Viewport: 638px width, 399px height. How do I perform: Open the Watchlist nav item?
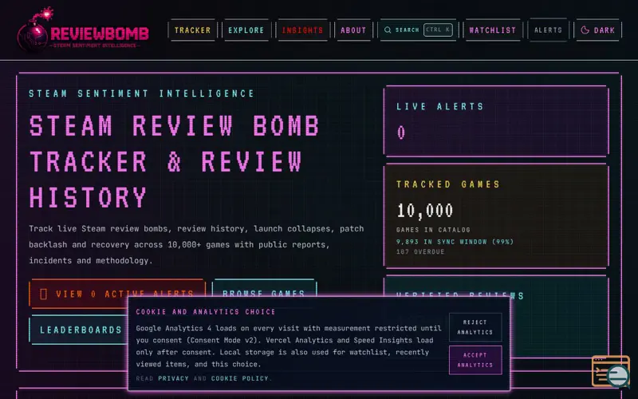(492, 30)
